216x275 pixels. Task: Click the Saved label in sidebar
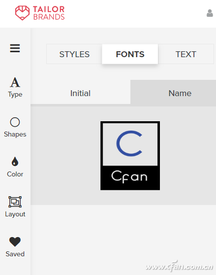click(x=15, y=254)
